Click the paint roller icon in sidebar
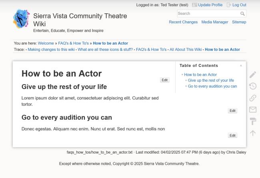260x178 pixels. [252, 121]
